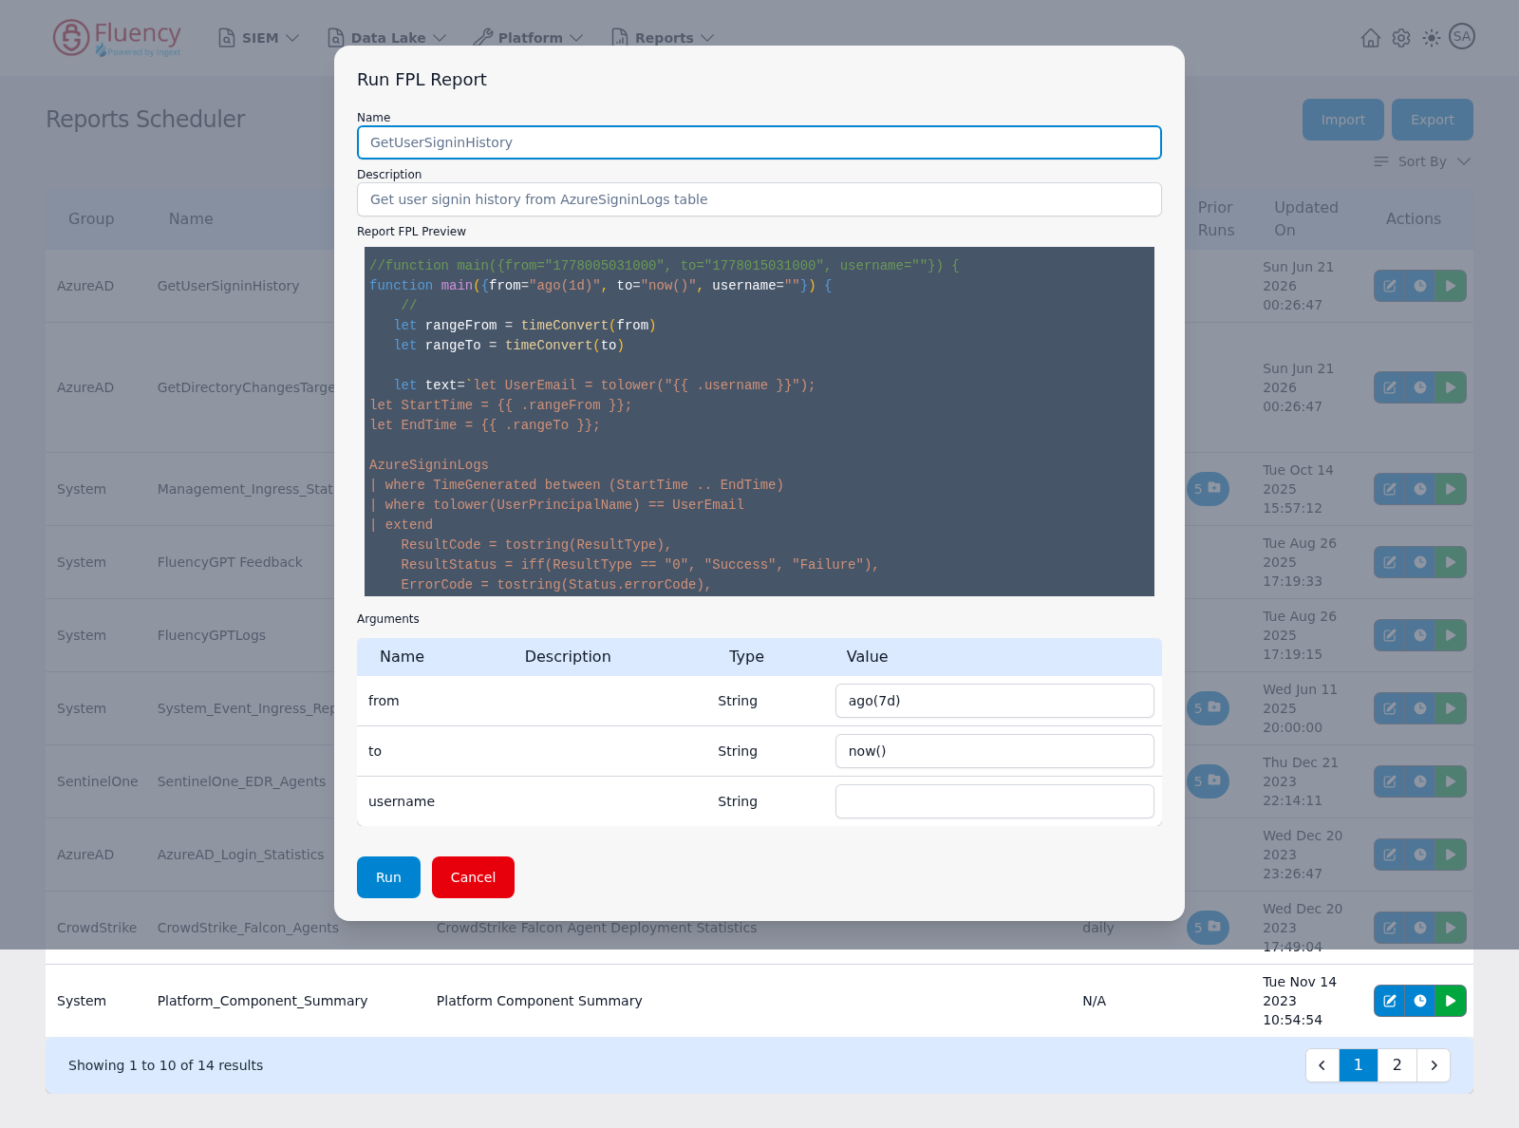This screenshot has width=1519, height=1128.
Task: Click the empty username value field
Action: pos(994,801)
